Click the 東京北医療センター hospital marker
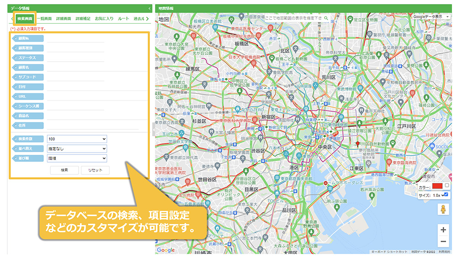The width and height of the screenshot is (457, 259). (270, 28)
